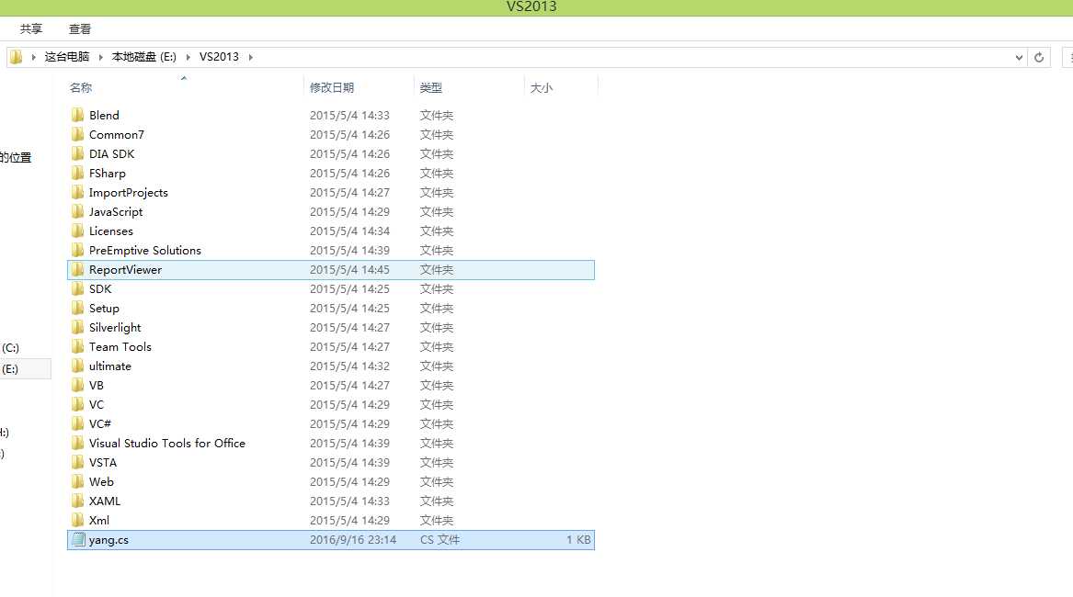Select the VC# folder icon
This screenshot has width=1073, height=597.
click(77, 423)
